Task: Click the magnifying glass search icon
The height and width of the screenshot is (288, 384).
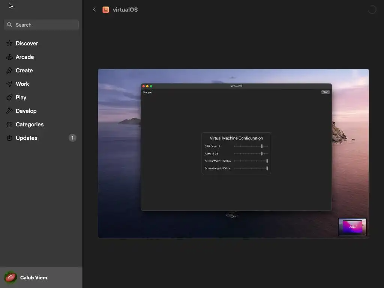Action: (x=9, y=25)
